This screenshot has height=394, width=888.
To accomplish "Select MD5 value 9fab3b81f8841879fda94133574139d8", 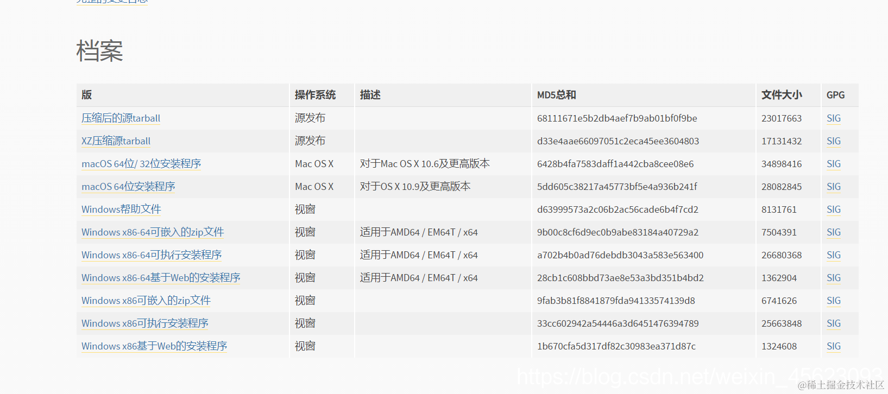I will [616, 301].
